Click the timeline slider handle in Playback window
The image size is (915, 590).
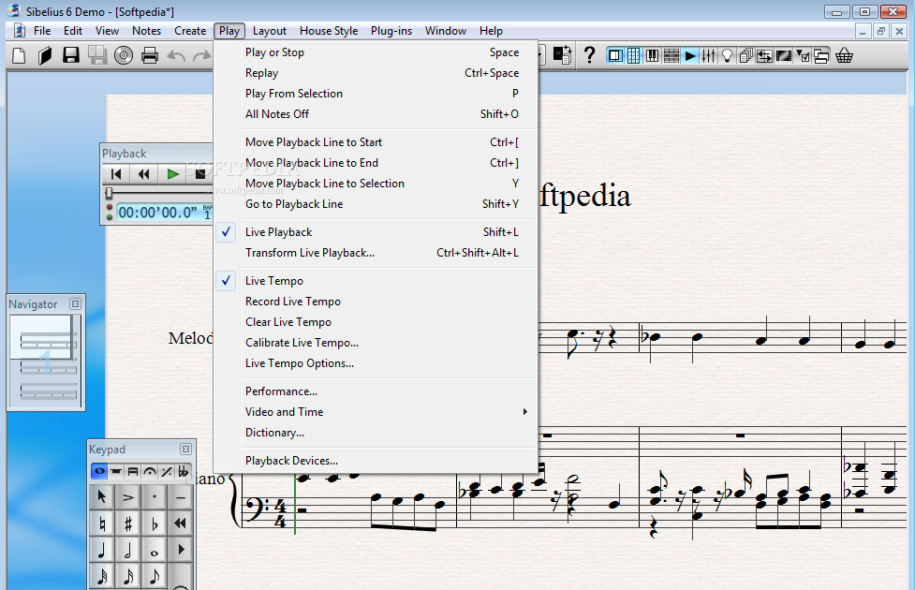tap(109, 193)
